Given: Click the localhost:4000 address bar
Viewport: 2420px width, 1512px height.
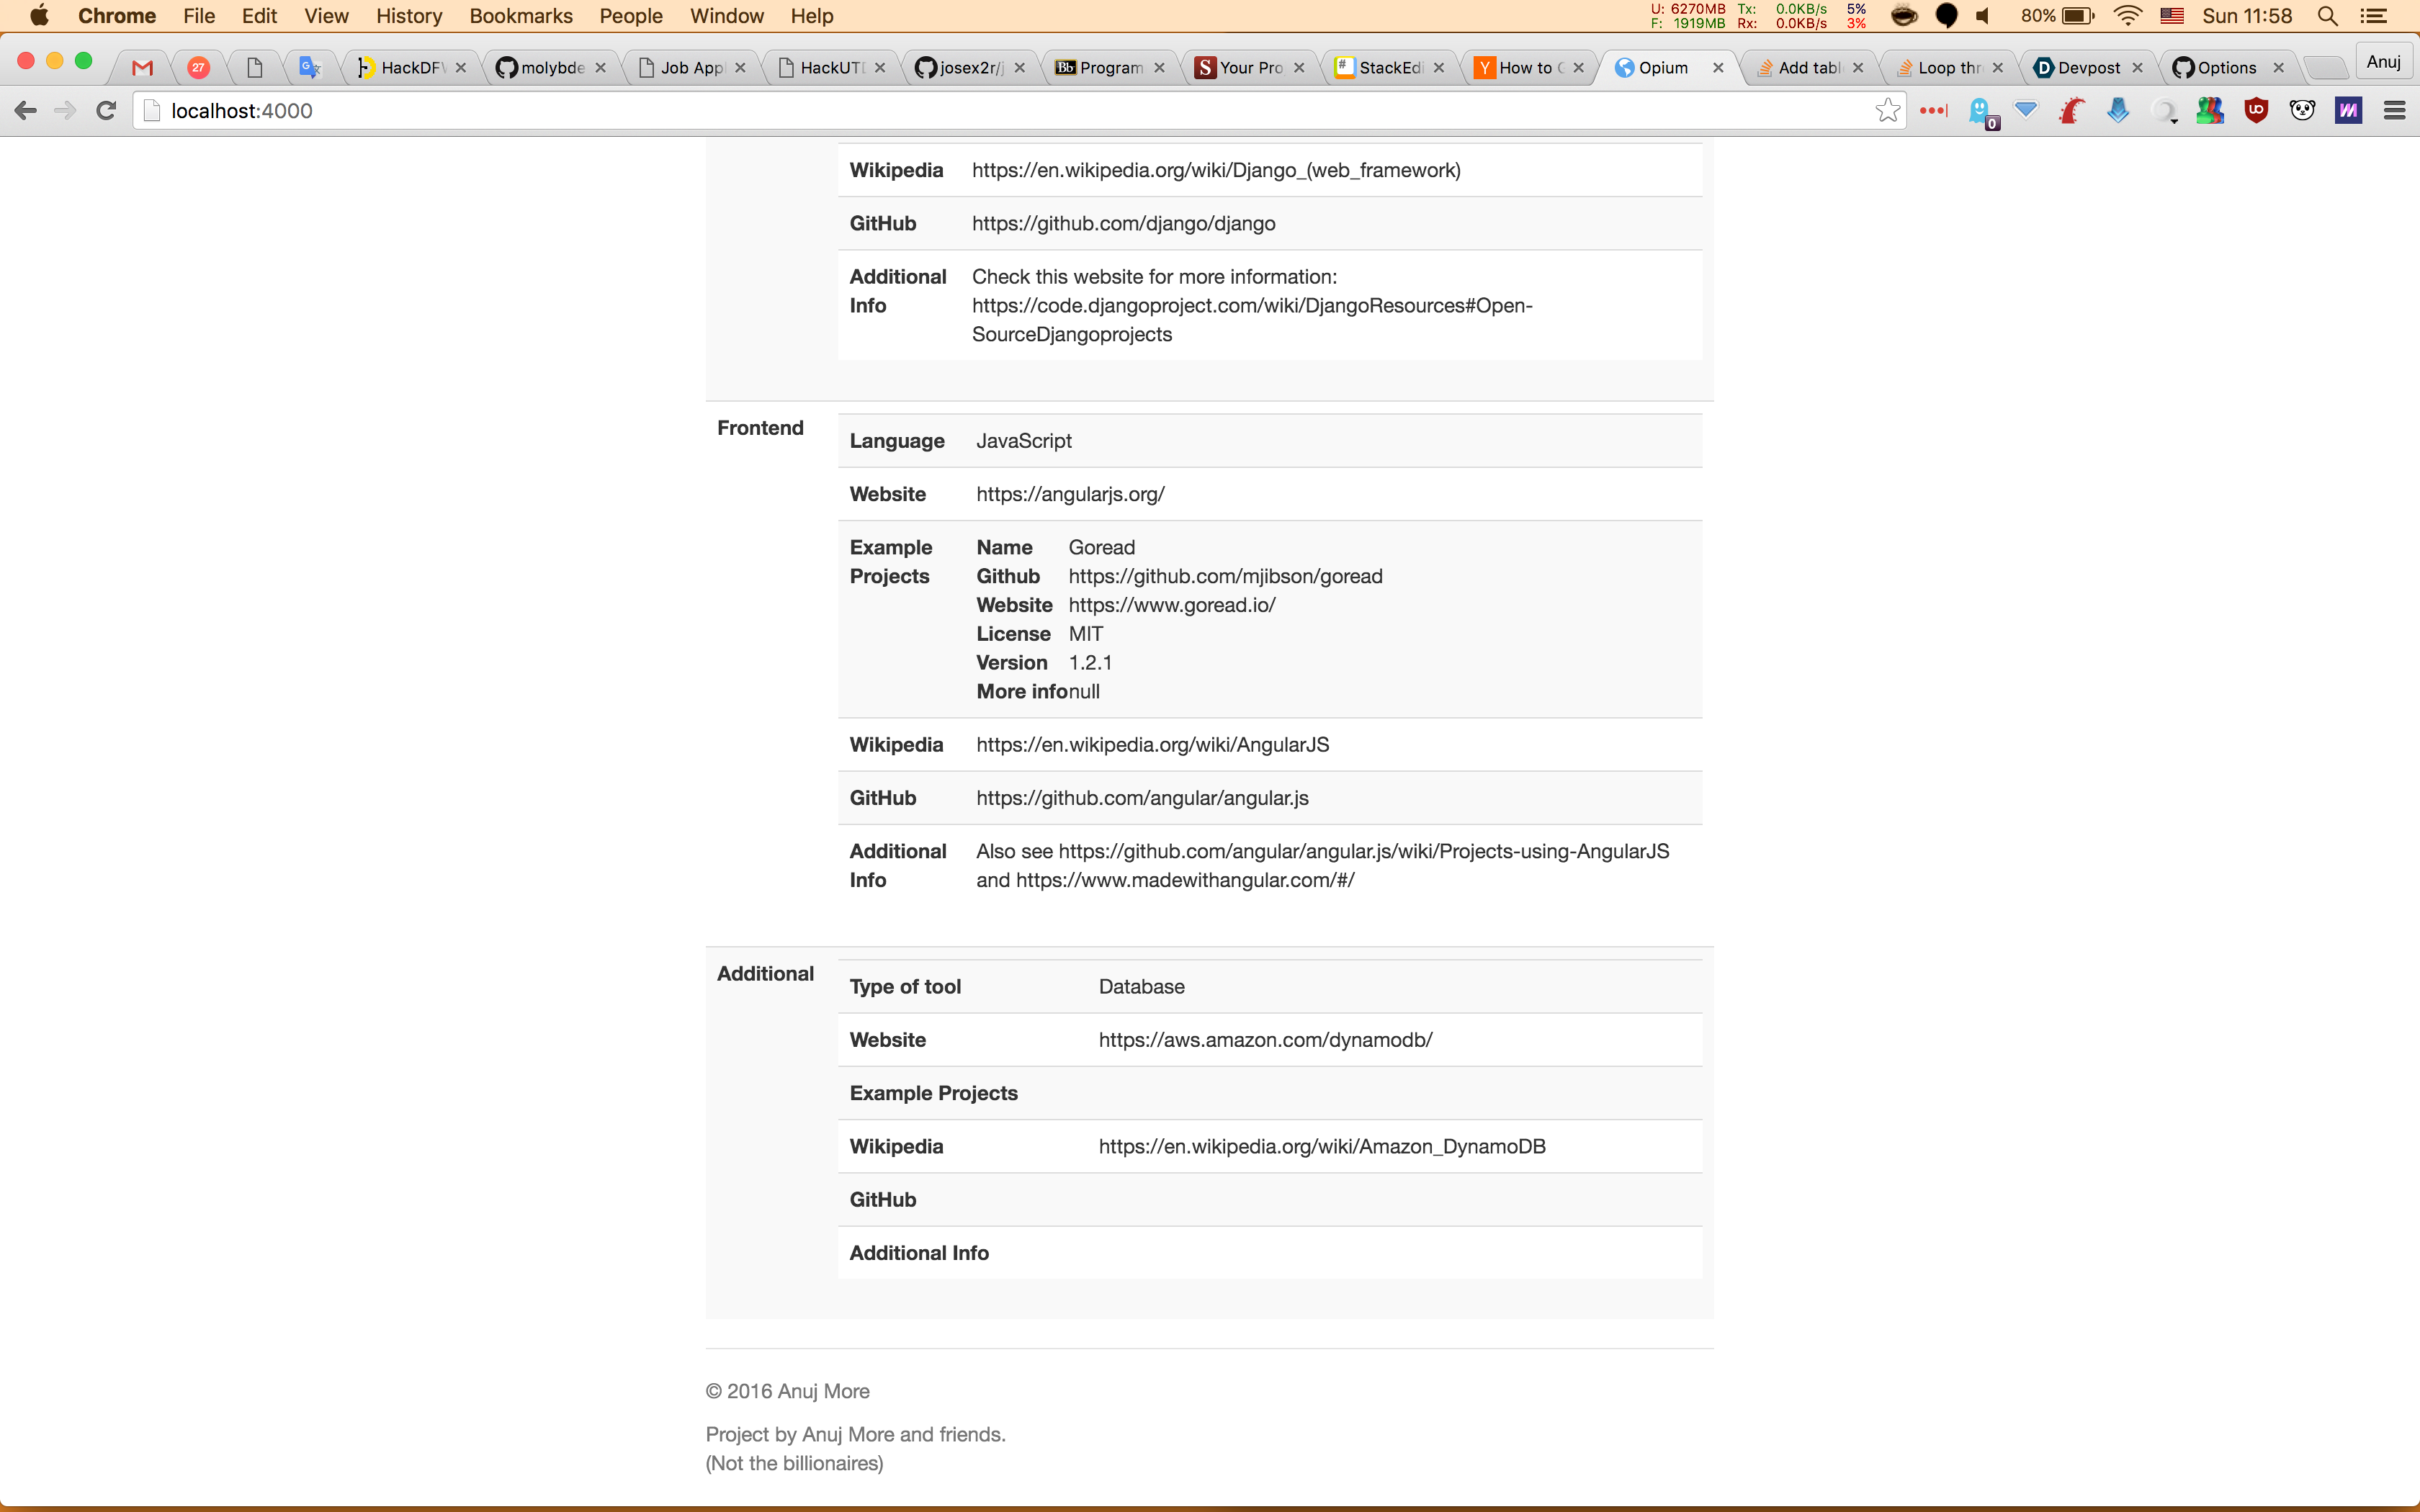Looking at the screenshot, I should click(x=1000, y=111).
